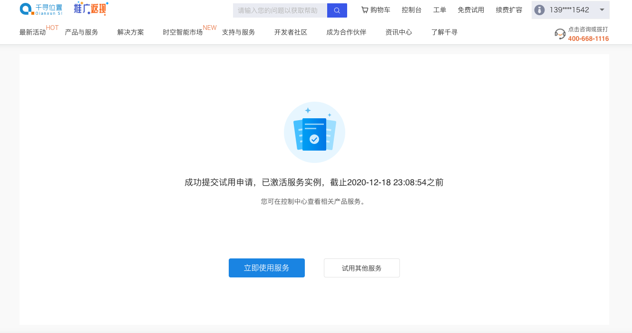Click the 推广返现 promotion badge
Viewport: 632px width, 333px height.
[91, 9]
